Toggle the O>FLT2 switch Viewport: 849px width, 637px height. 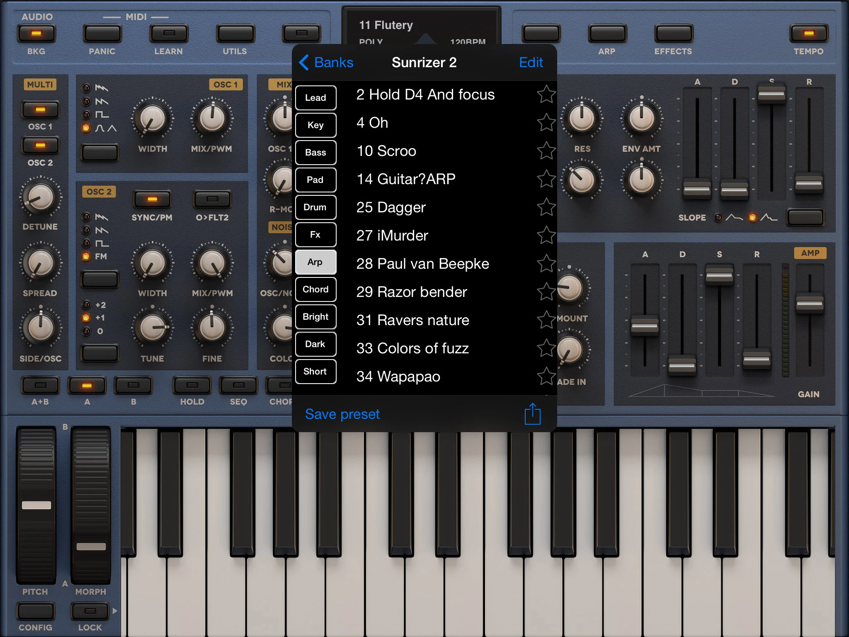point(212,199)
